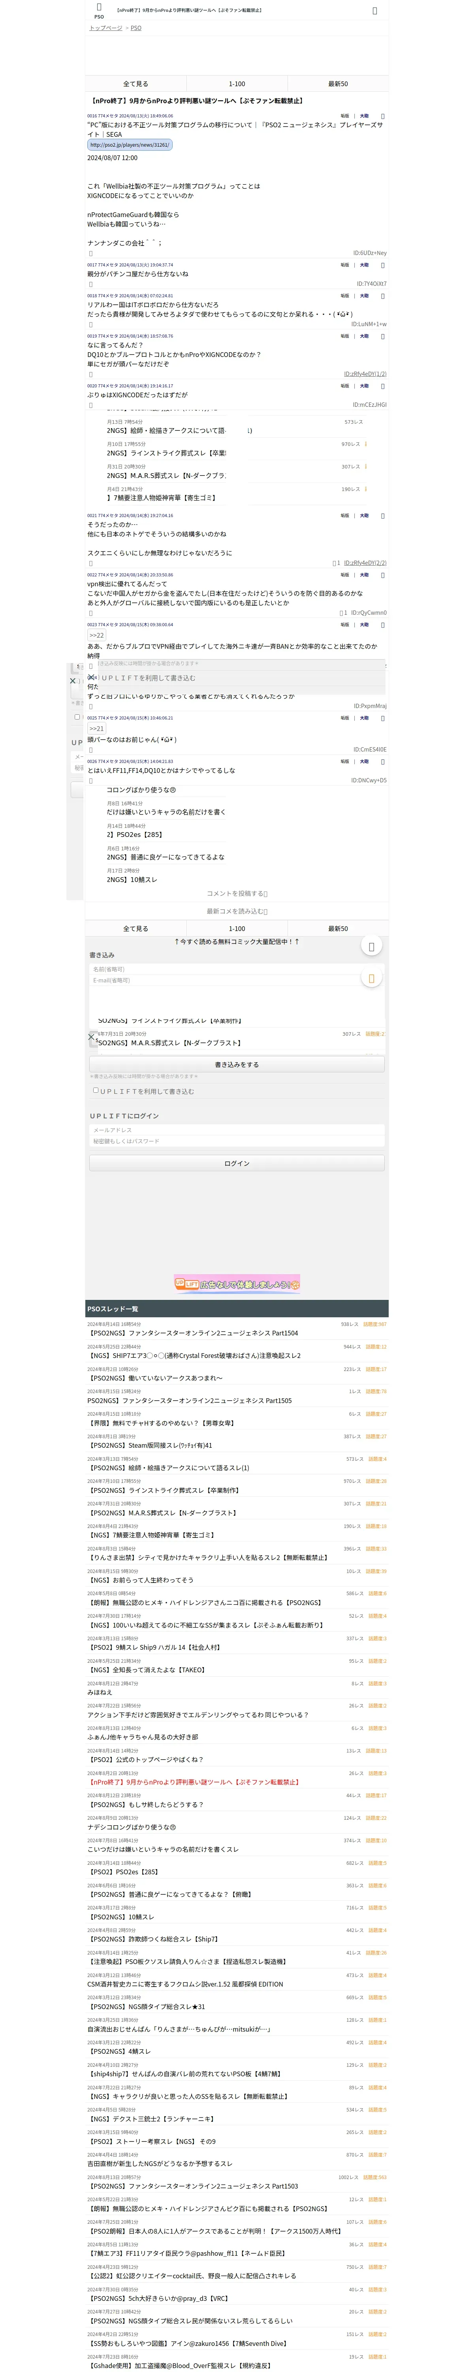Close the overlay ad over the write form

click(x=91, y=1037)
